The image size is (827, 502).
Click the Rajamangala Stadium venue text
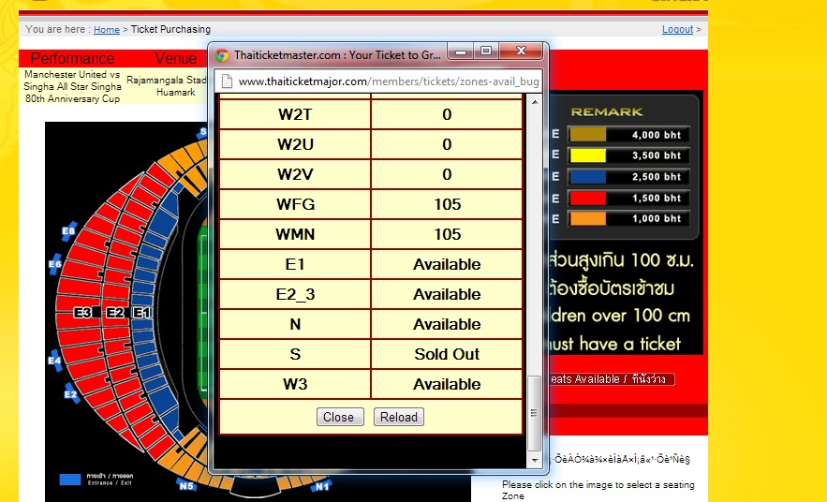(167, 86)
